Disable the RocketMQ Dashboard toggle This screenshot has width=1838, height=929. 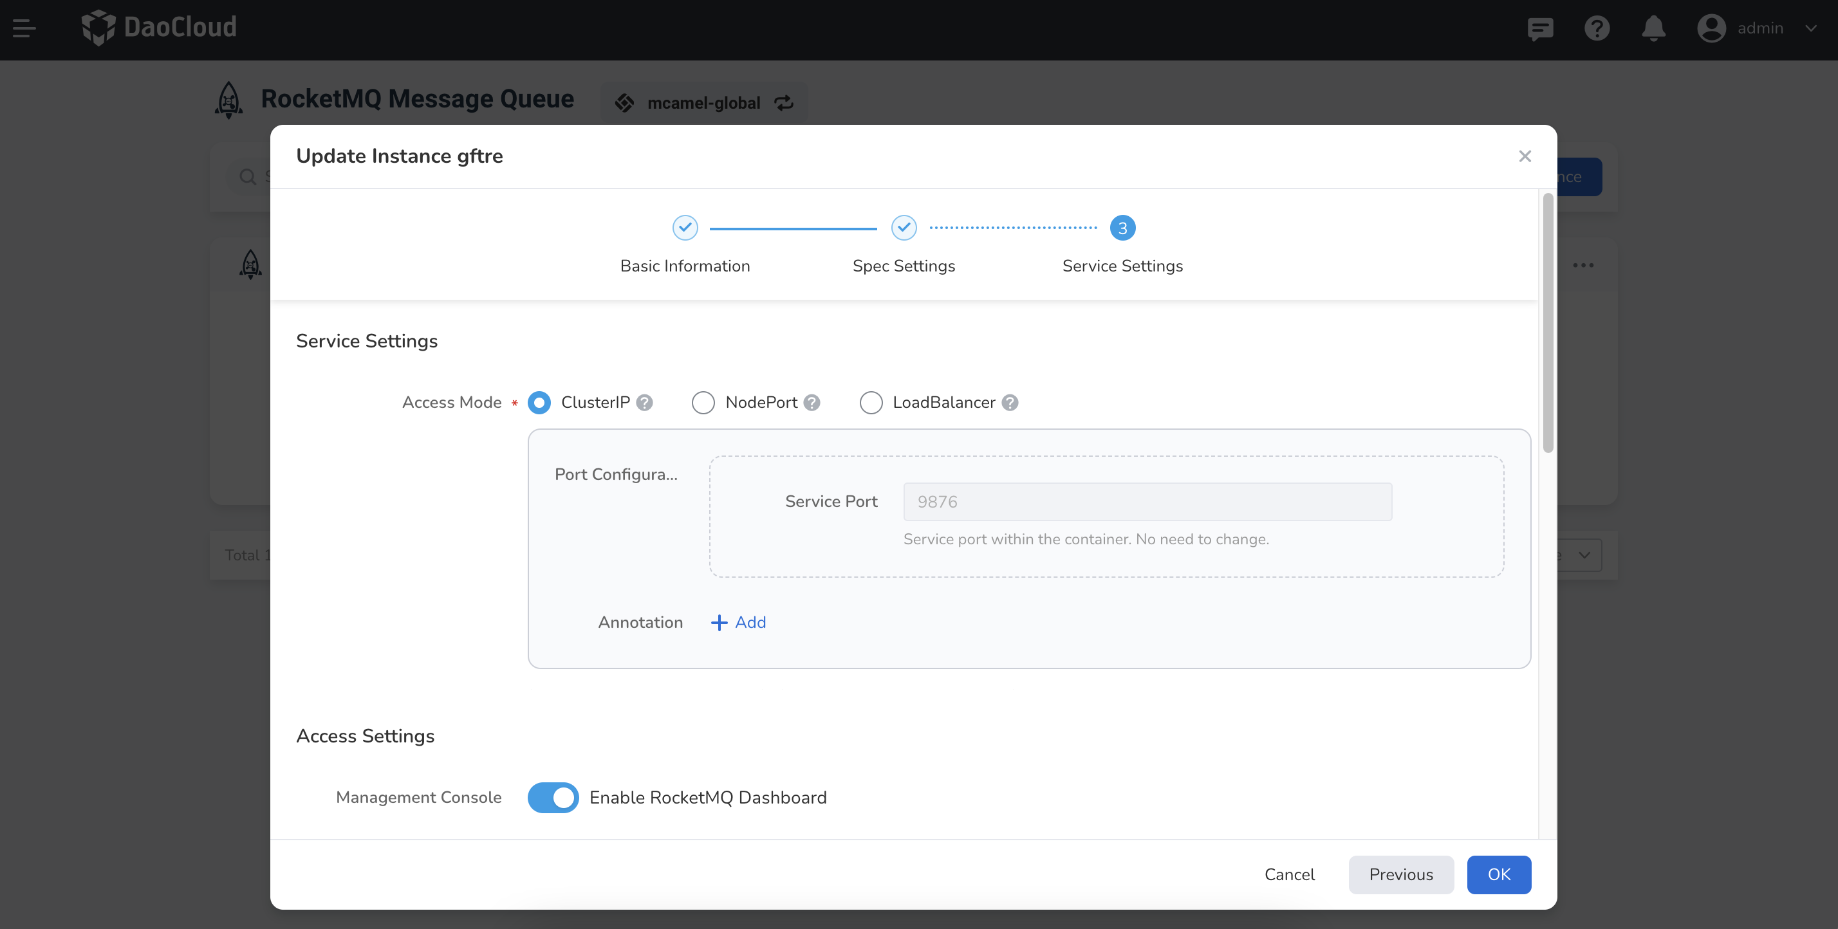click(553, 797)
